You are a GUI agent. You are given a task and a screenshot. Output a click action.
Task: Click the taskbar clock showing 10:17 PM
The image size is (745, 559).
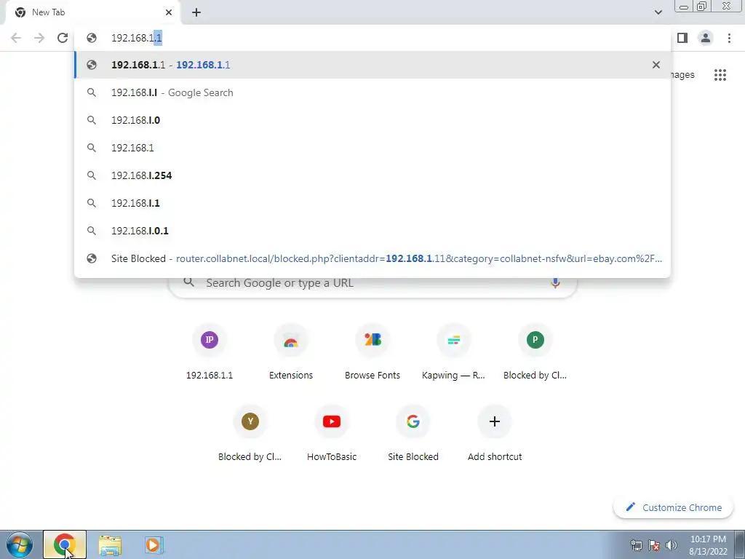pyautogui.click(x=708, y=545)
